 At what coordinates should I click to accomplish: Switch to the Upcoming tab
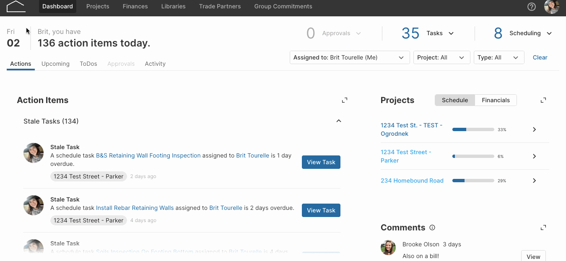coord(55,64)
